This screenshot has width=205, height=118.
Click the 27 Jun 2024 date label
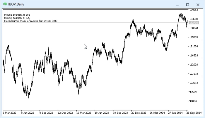[x=175, y=113]
